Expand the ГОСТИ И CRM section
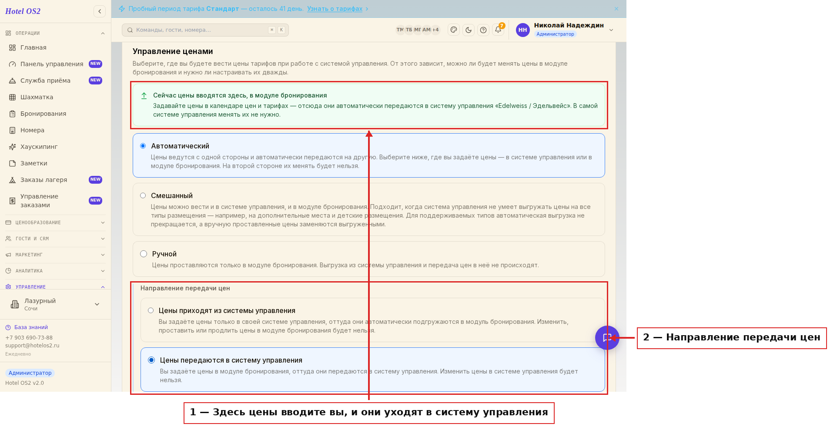Screen dimensions: 837x434 [x=55, y=239]
